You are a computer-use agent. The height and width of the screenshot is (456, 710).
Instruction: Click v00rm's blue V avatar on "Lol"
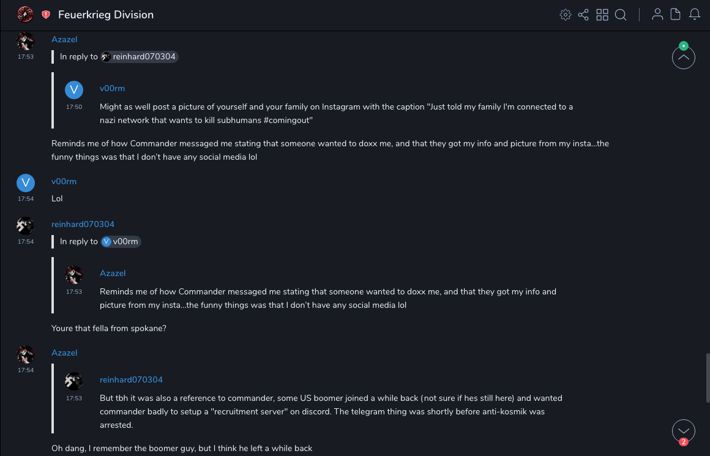tap(25, 183)
